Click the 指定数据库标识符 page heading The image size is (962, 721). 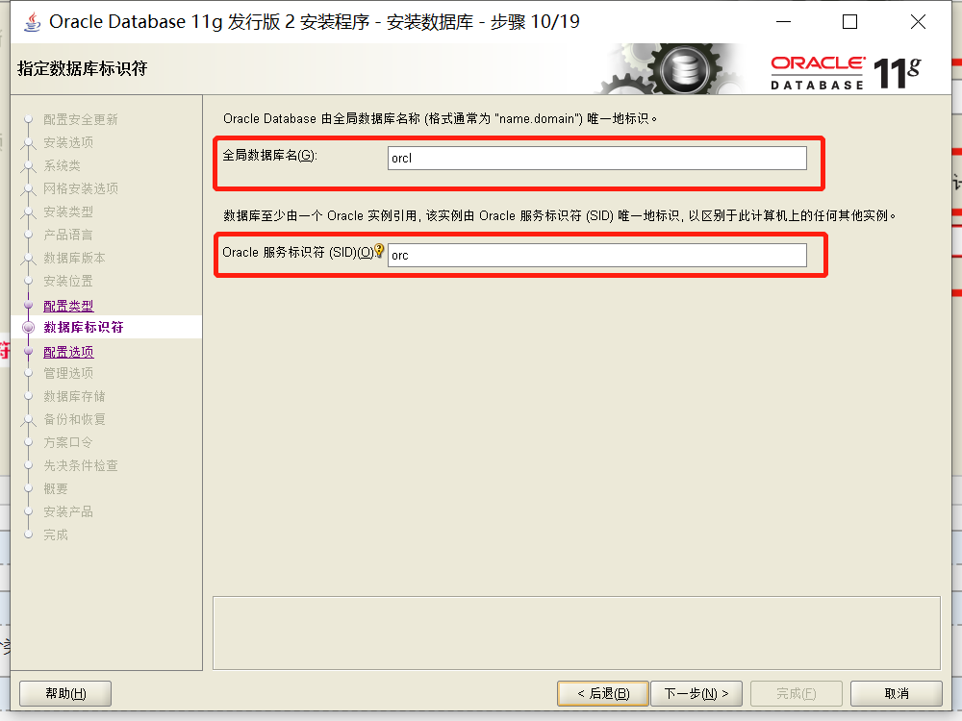point(82,68)
